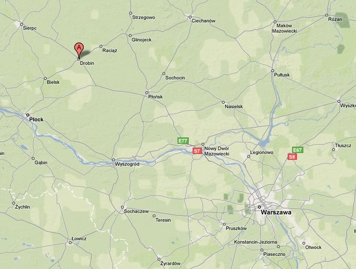
Task: Select the green E67 route shield
Action: pos(297,150)
